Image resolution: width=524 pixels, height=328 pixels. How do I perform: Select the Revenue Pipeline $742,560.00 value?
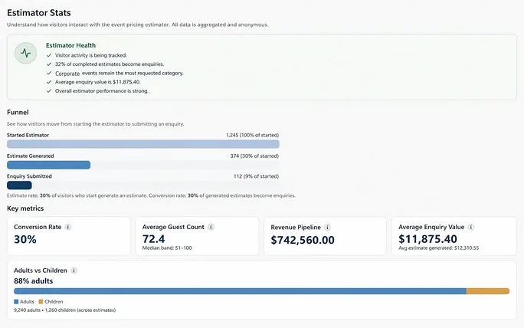pyautogui.click(x=303, y=240)
